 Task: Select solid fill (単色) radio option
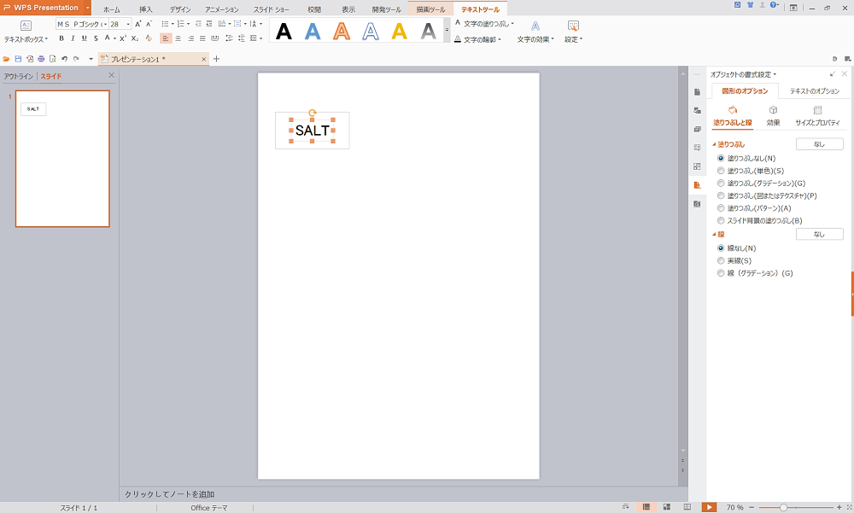721,171
